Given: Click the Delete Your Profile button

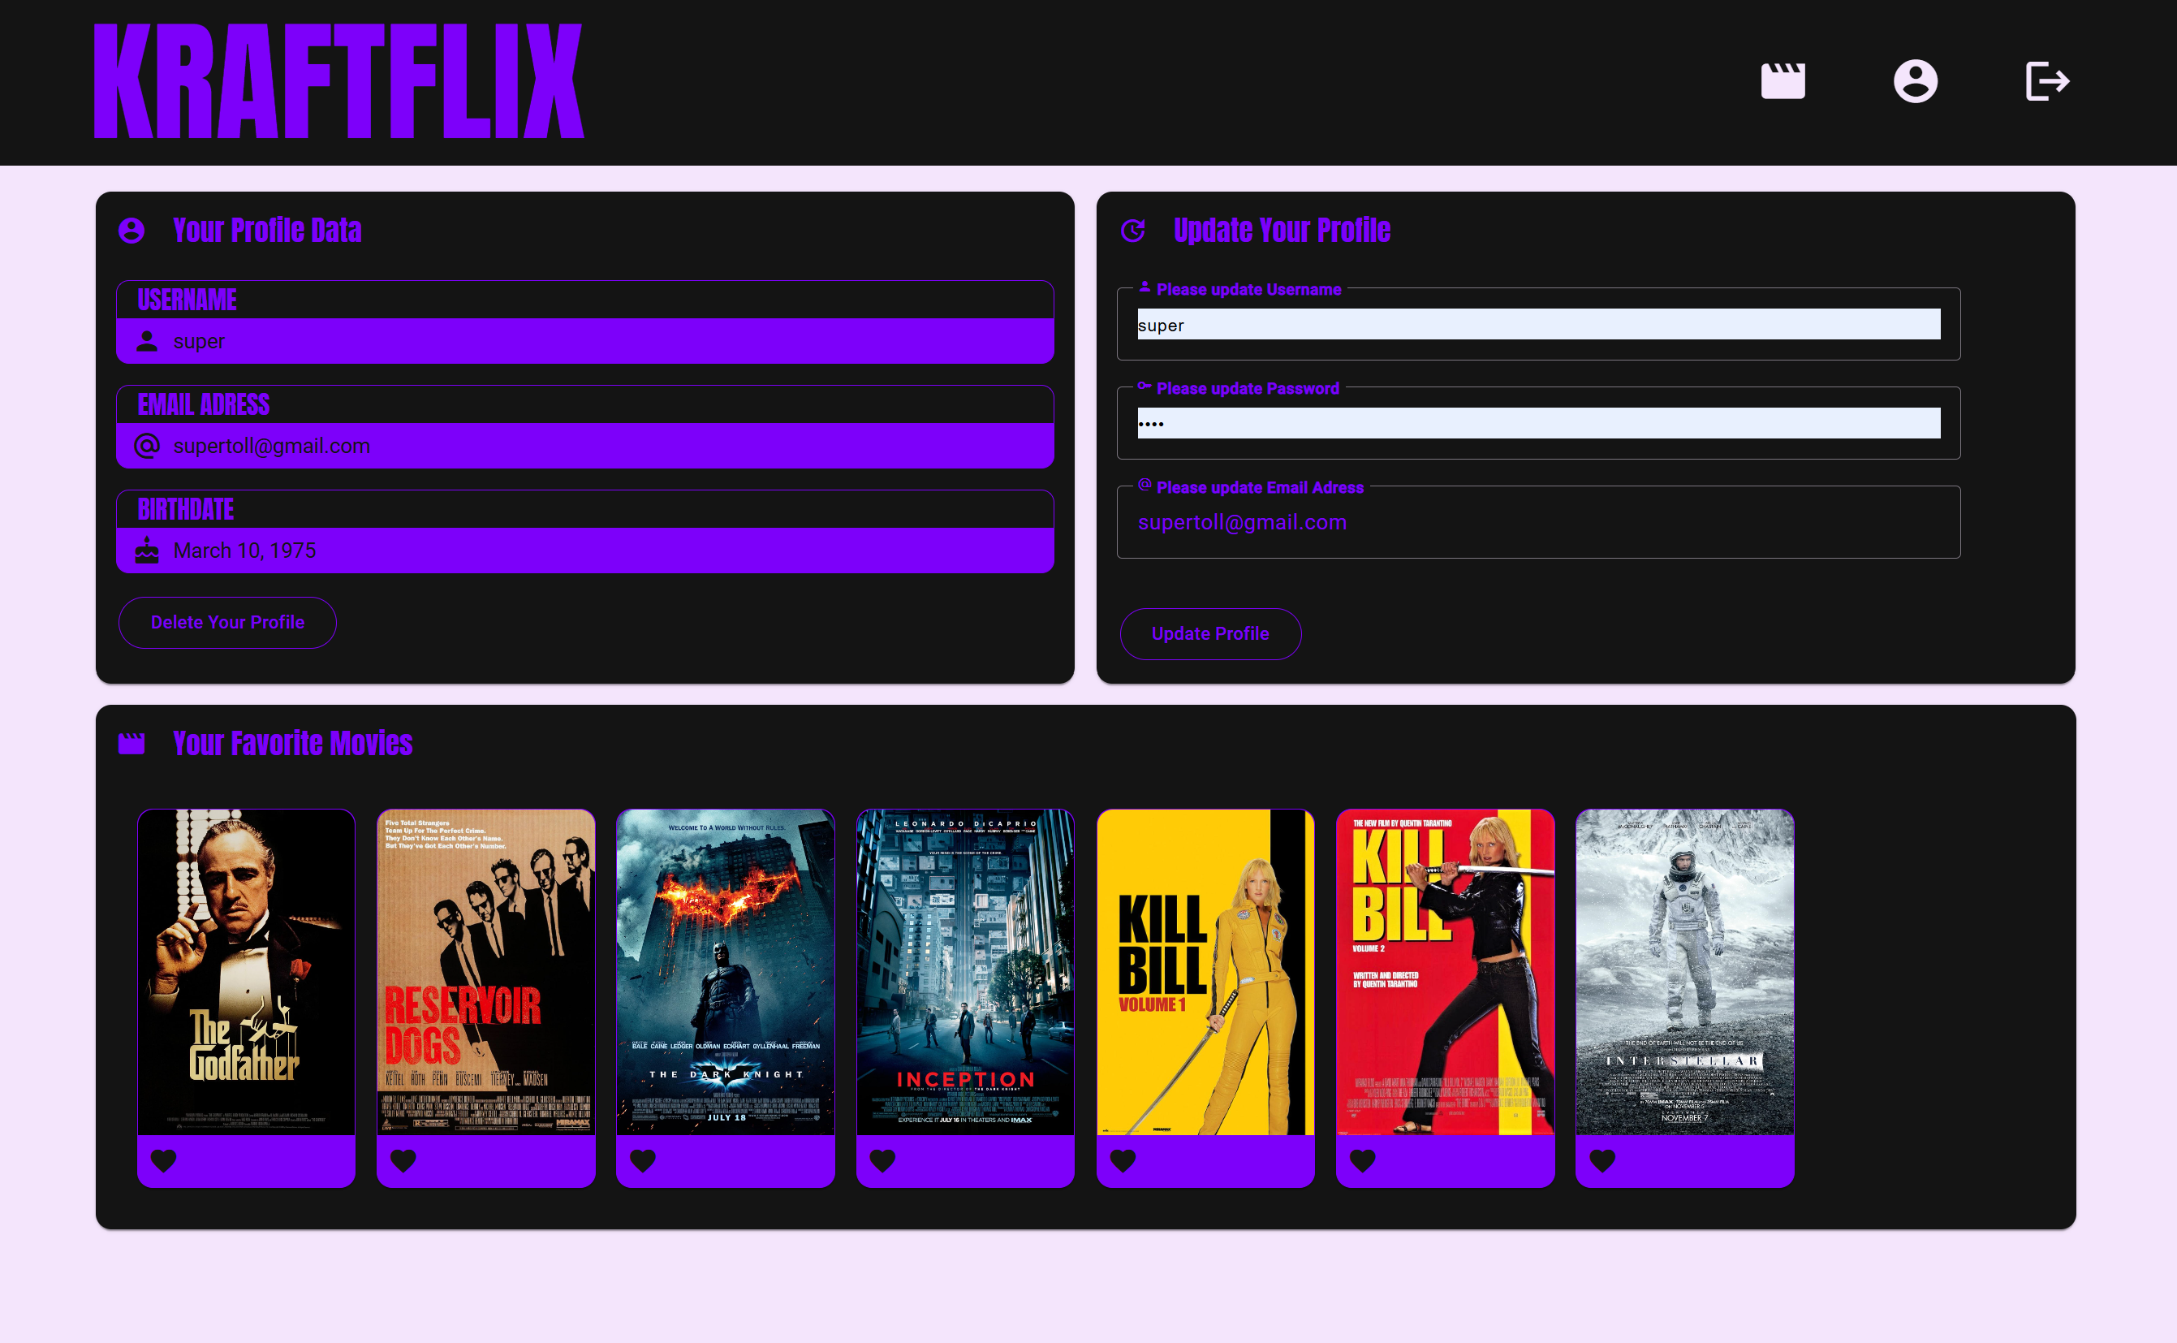Looking at the screenshot, I should tap(227, 623).
